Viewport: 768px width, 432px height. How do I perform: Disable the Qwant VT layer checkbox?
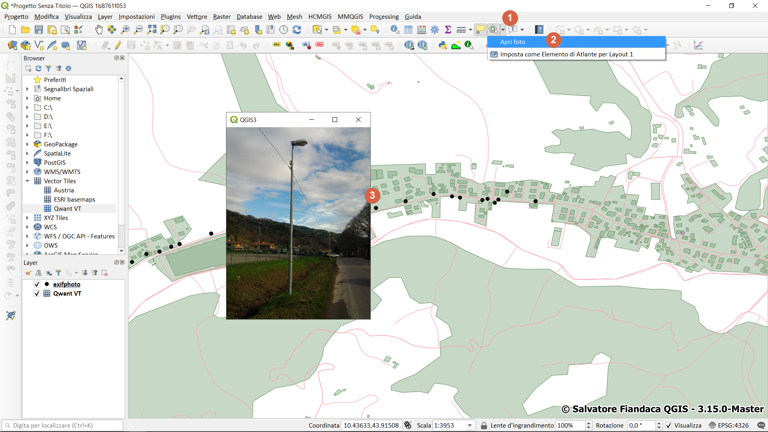click(37, 293)
